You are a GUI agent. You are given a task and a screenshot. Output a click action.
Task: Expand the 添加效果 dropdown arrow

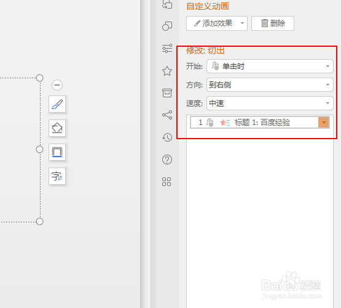(x=242, y=23)
